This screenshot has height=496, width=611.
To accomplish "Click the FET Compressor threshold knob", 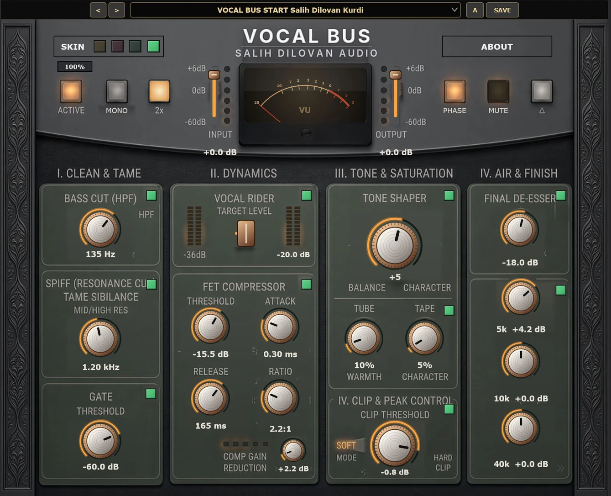I will pos(210,326).
